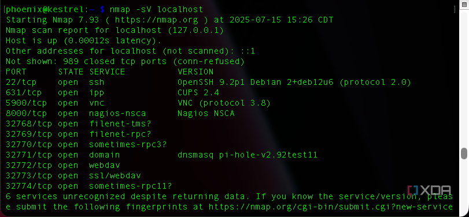The height and width of the screenshot is (217, 469).
Task: Click the VERSION column header
Action: pyautogui.click(x=195, y=72)
